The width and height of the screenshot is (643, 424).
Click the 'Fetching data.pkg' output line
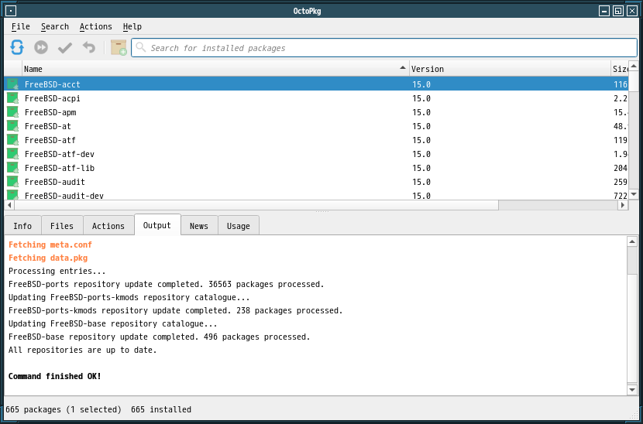(x=48, y=258)
